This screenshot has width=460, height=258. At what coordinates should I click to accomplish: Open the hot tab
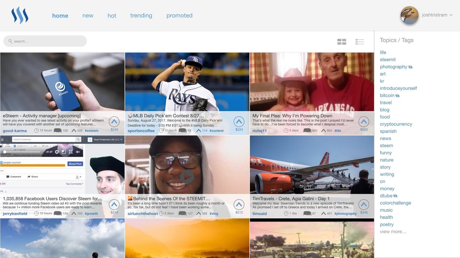point(112,15)
